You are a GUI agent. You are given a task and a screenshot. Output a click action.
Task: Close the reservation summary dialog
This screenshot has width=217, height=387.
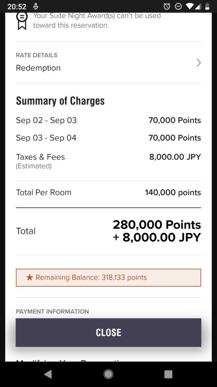tap(108, 333)
